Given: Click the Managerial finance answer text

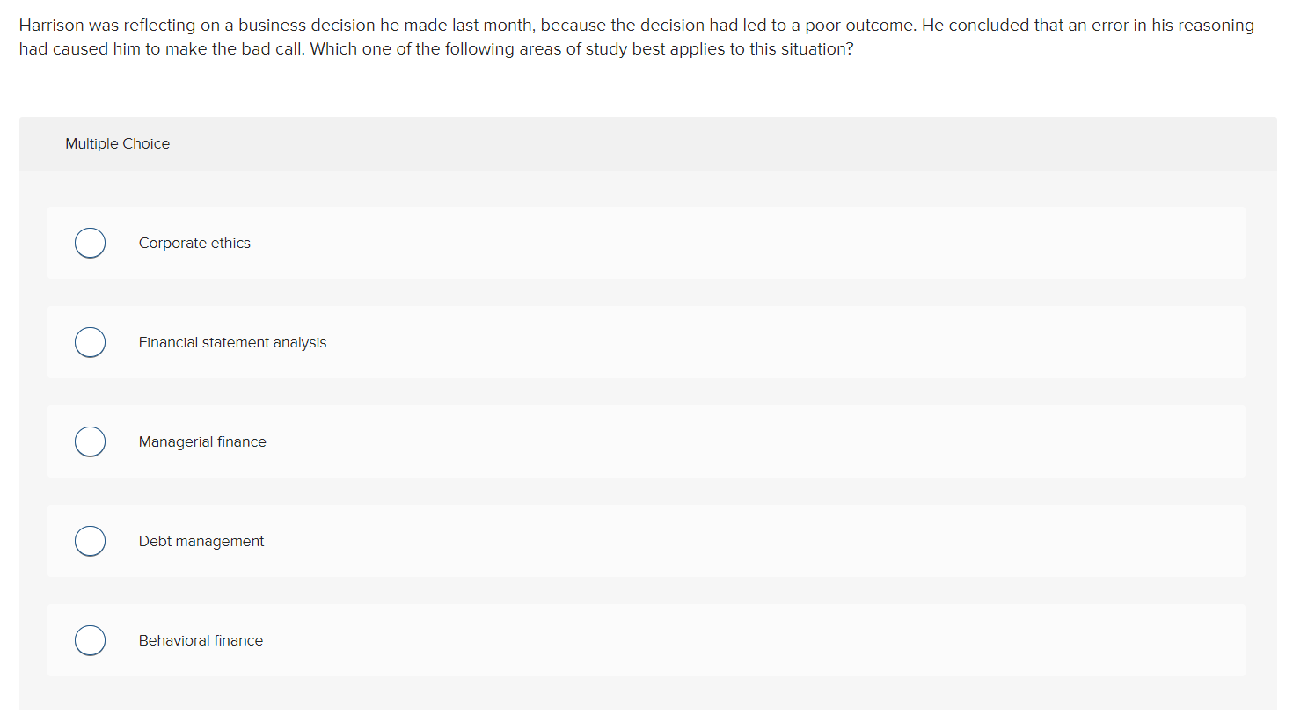Looking at the screenshot, I should pyautogui.click(x=202, y=441).
